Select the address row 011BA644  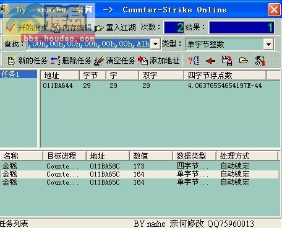click(x=160, y=85)
